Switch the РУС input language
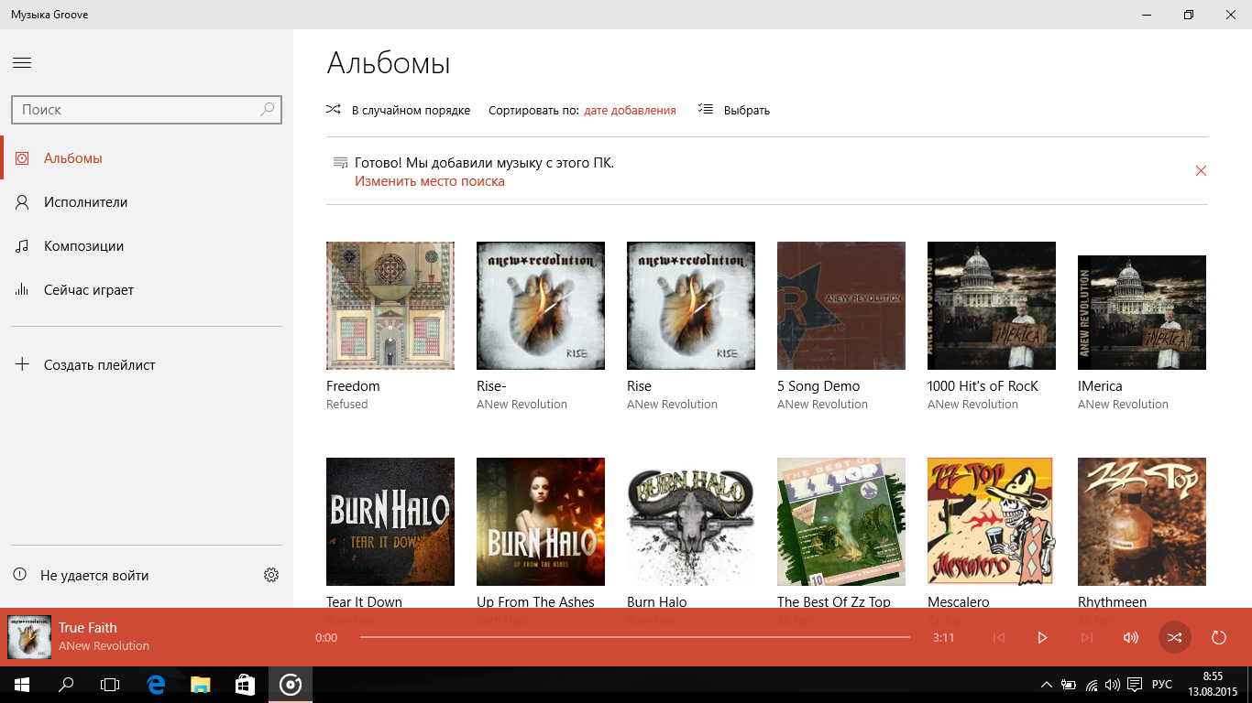 1162,685
